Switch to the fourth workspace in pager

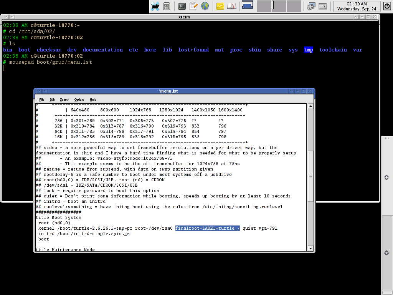pyautogui.click(x=294, y=6)
